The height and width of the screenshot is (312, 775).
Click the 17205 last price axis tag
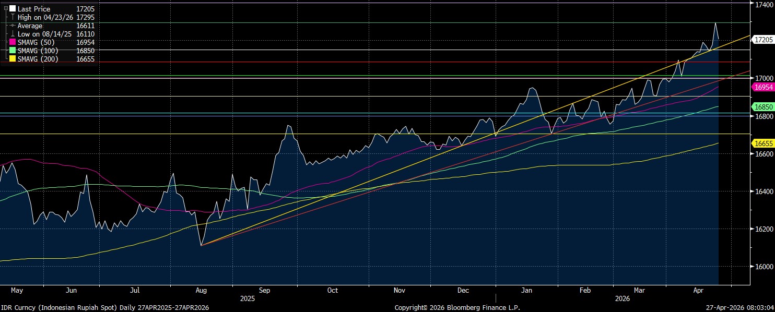click(763, 40)
